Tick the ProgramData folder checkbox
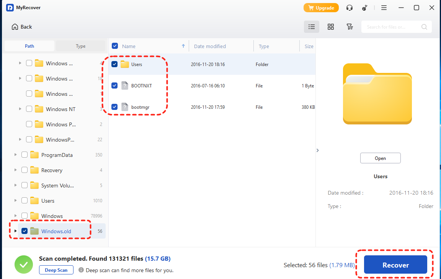 coord(24,155)
